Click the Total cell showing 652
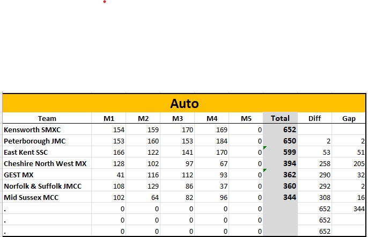 point(280,130)
